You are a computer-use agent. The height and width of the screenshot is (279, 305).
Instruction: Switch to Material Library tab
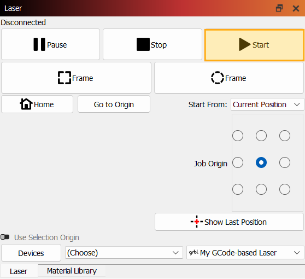(x=72, y=271)
